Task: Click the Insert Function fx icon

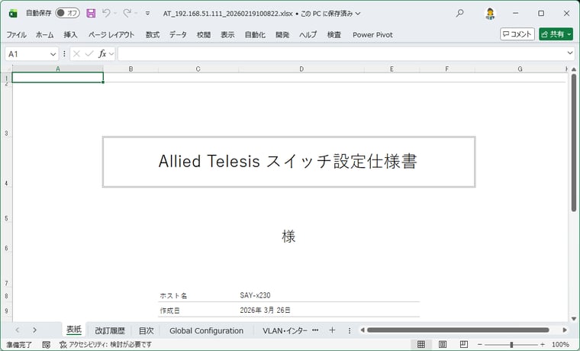Action: point(102,54)
